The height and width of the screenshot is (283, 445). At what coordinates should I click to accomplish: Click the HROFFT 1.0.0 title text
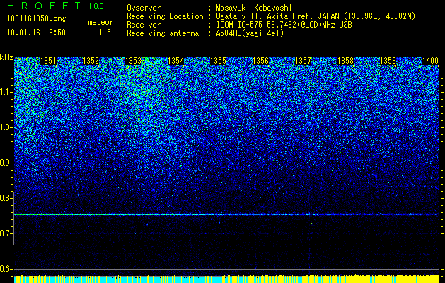point(56,6)
